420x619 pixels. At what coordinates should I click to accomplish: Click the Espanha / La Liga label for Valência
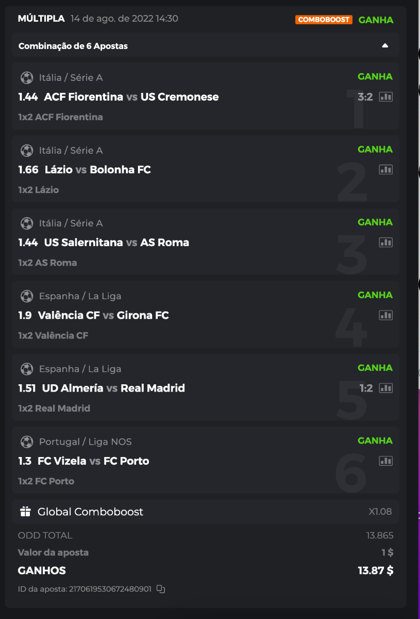tap(80, 296)
